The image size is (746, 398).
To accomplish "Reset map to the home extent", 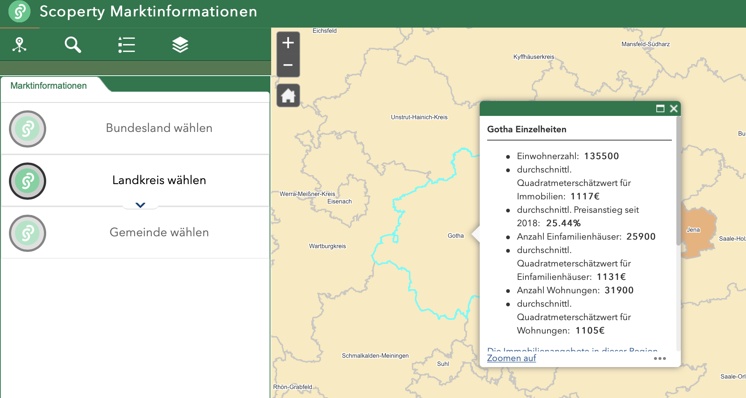I will [x=288, y=95].
